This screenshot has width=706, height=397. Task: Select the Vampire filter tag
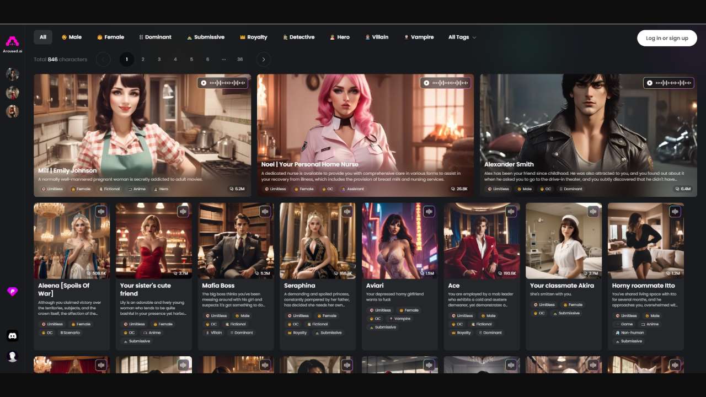pyautogui.click(x=419, y=37)
